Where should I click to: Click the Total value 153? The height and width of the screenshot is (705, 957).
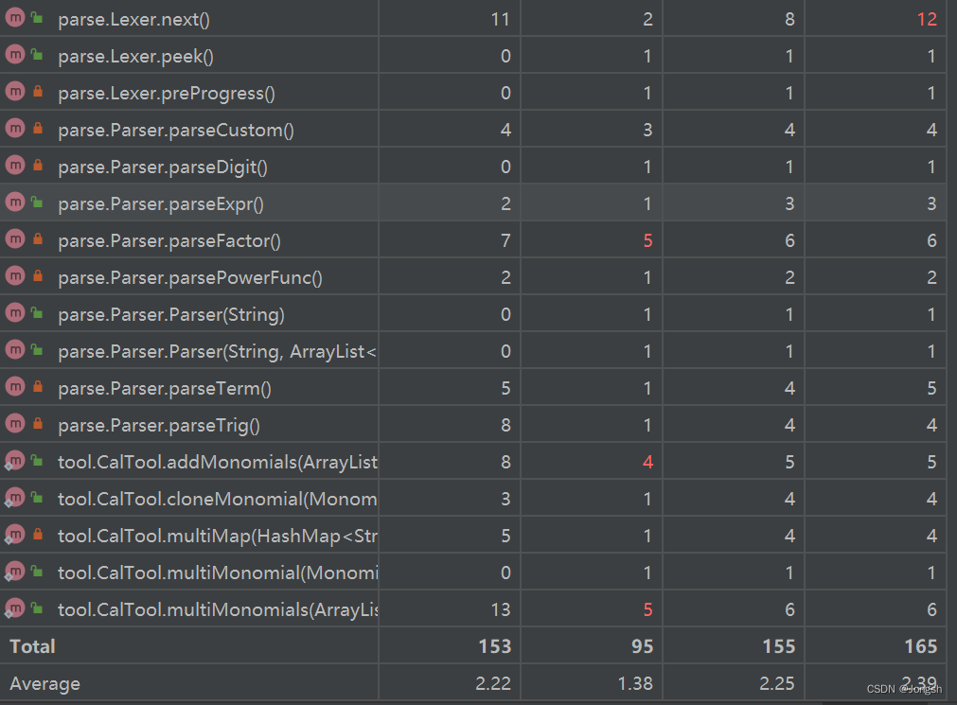tap(495, 646)
